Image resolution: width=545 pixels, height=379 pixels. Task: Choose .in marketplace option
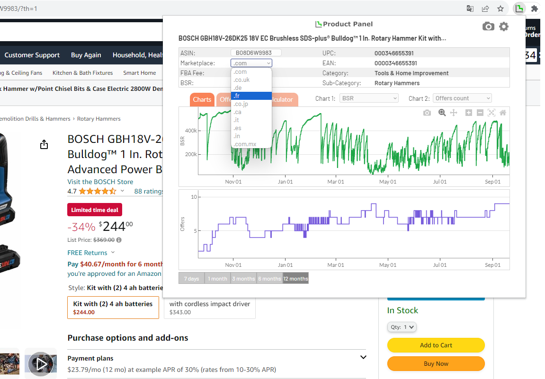click(x=251, y=136)
